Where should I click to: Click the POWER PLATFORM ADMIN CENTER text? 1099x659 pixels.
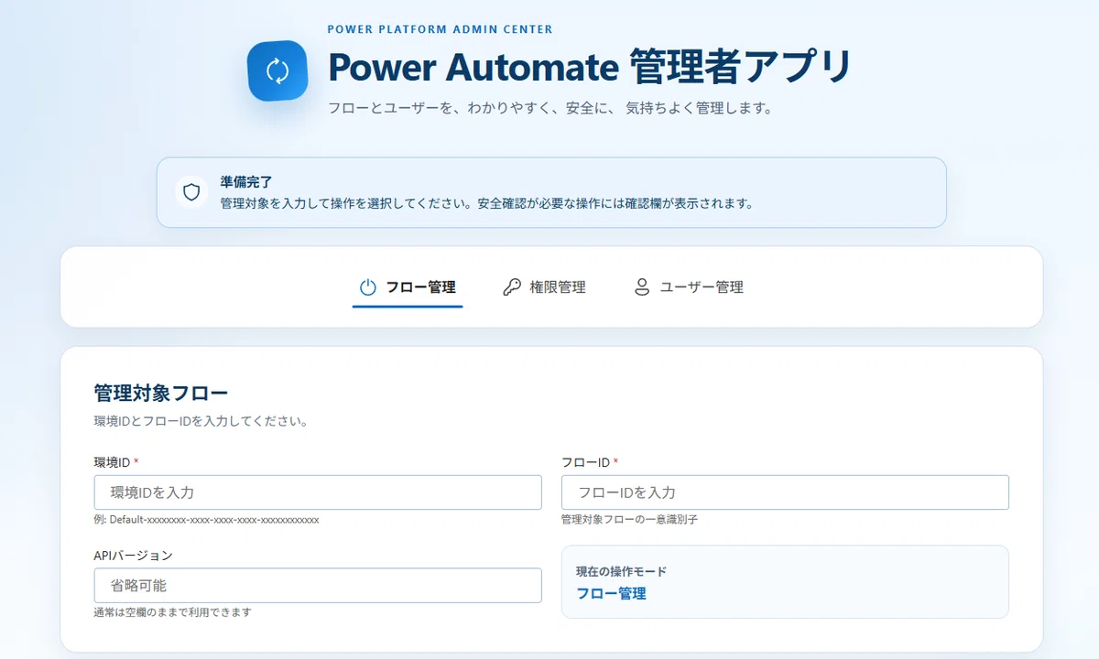[441, 29]
